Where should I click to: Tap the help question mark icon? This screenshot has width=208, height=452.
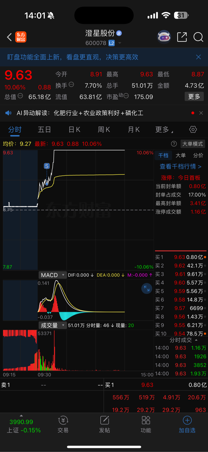pyautogui.click(x=174, y=144)
